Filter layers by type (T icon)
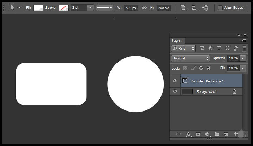The width and height of the screenshot is (253, 146). (219, 49)
